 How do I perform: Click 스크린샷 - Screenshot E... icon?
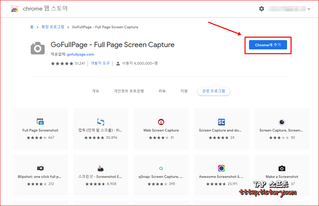101,168
